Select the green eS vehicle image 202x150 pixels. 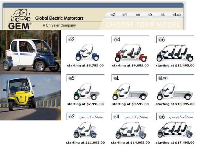86,92
